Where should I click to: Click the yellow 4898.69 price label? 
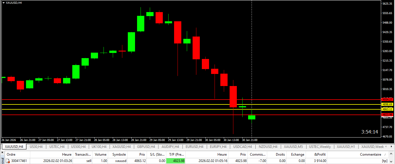tap(387, 104)
